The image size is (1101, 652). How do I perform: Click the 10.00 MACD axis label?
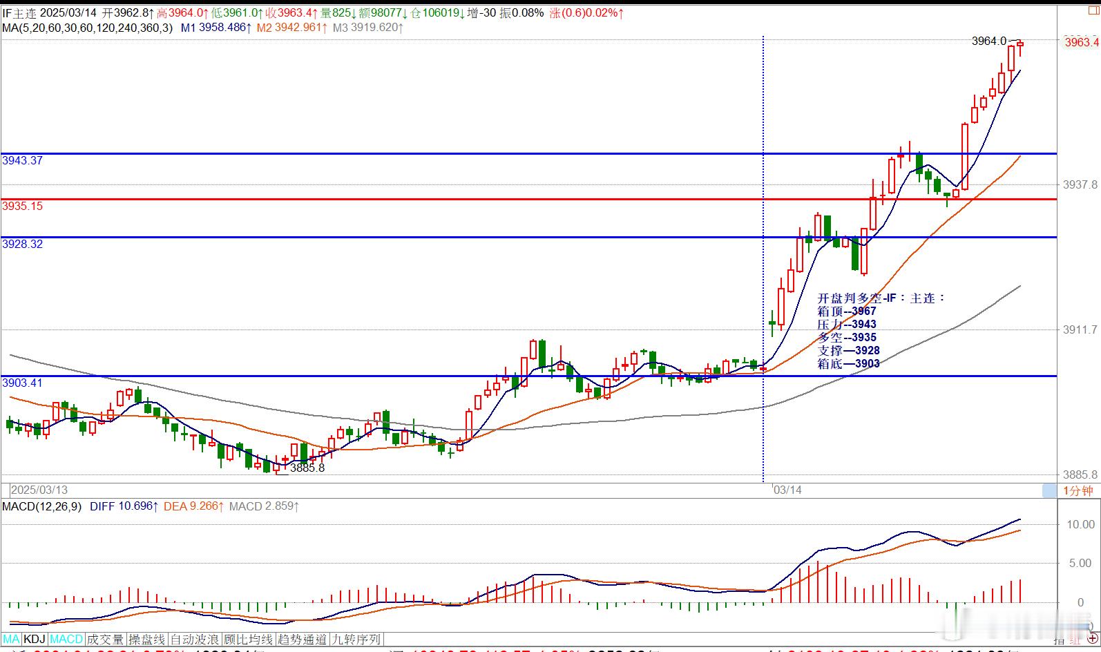(x=1080, y=524)
